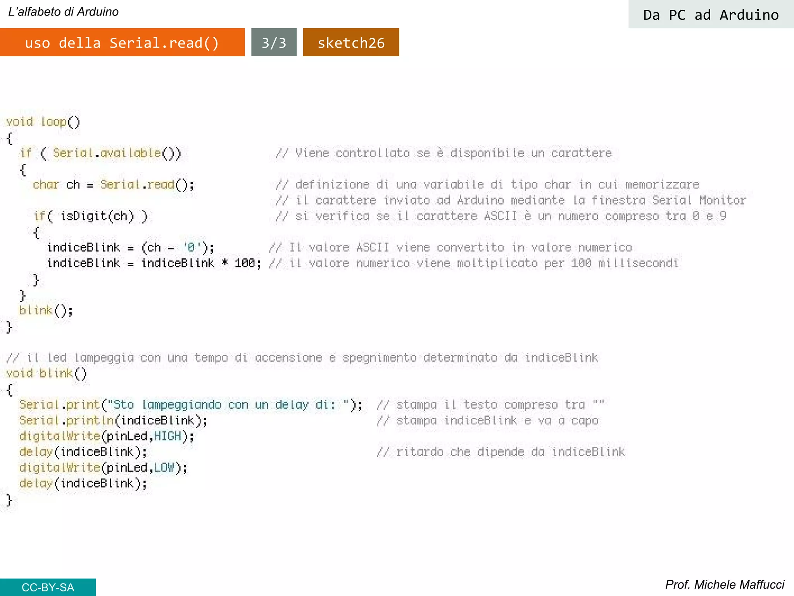This screenshot has width=794, height=596.
Task: Click the 'digitalWrite(pinLed,LOW);' line
Action: 103,468
